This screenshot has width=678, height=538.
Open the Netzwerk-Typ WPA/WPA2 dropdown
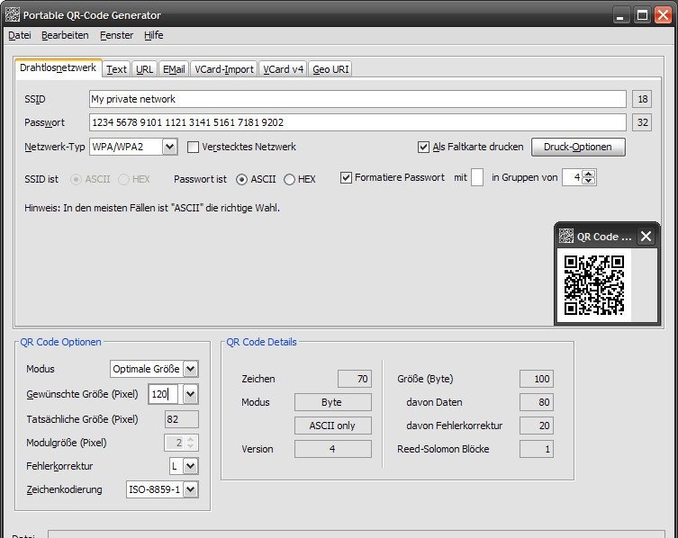[133, 147]
